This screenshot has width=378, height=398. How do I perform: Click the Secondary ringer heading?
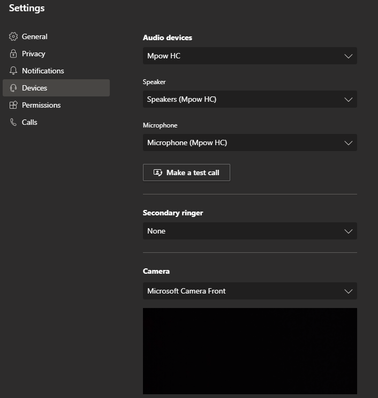[x=173, y=213]
